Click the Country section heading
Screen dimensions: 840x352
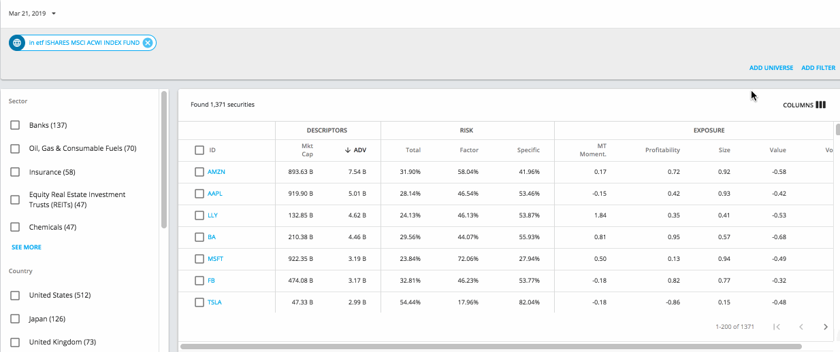click(x=20, y=271)
